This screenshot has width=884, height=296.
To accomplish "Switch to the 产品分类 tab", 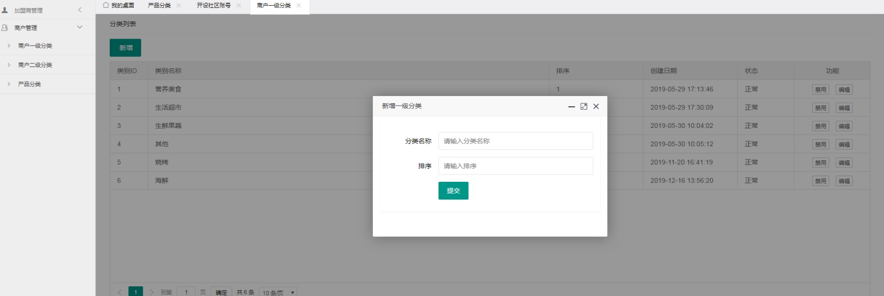I will pos(159,5).
